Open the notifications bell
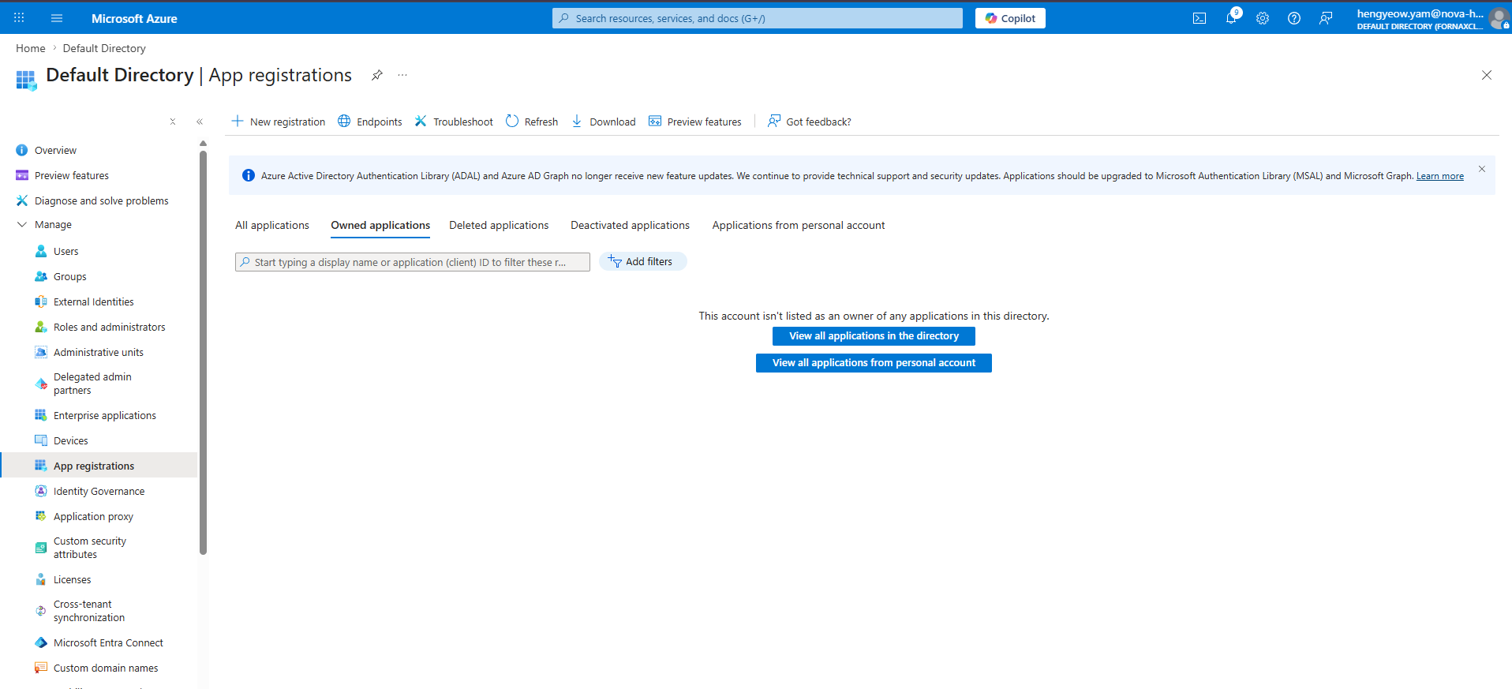The height and width of the screenshot is (689, 1512). pos(1231,18)
